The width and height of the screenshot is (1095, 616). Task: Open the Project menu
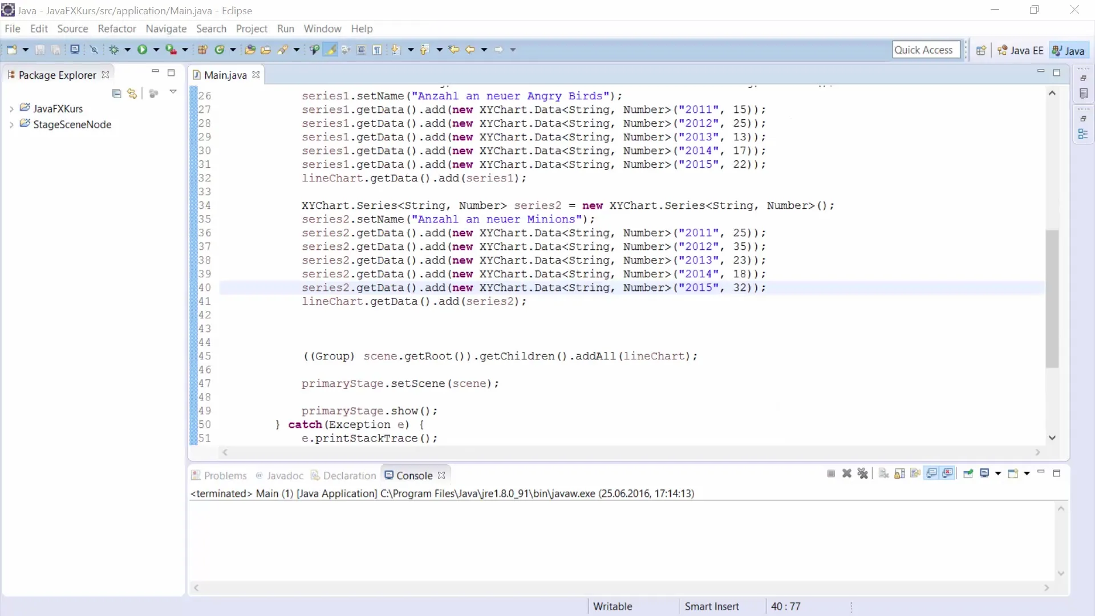252,29
